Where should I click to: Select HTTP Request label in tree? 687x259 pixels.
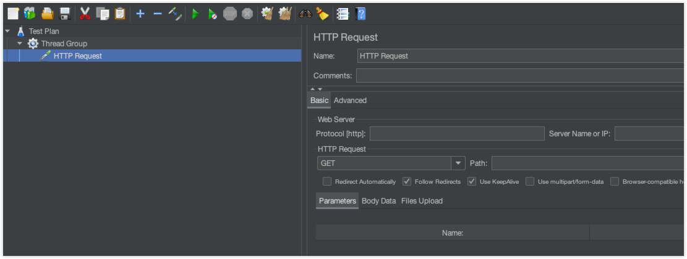pos(77,56)
